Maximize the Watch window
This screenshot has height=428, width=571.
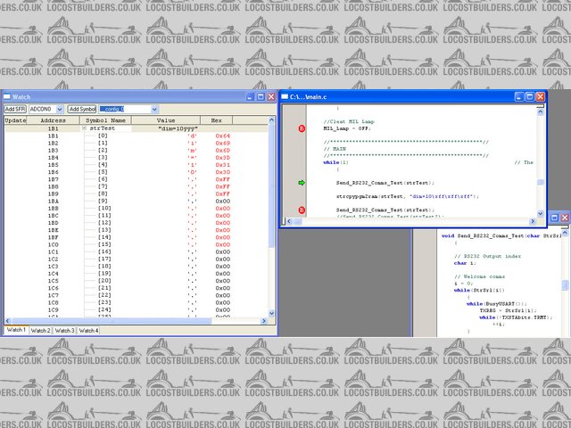[x=261, y=97]
